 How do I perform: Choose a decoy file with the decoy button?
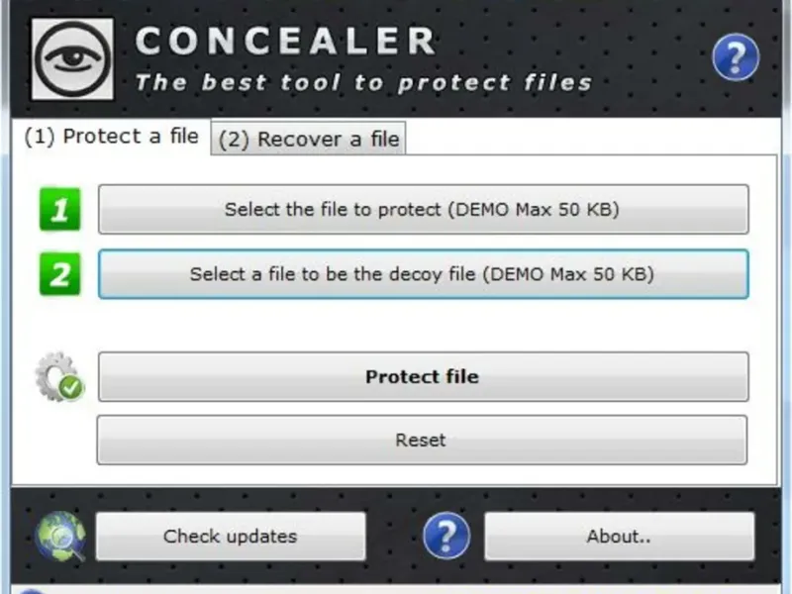pos(423,274)
